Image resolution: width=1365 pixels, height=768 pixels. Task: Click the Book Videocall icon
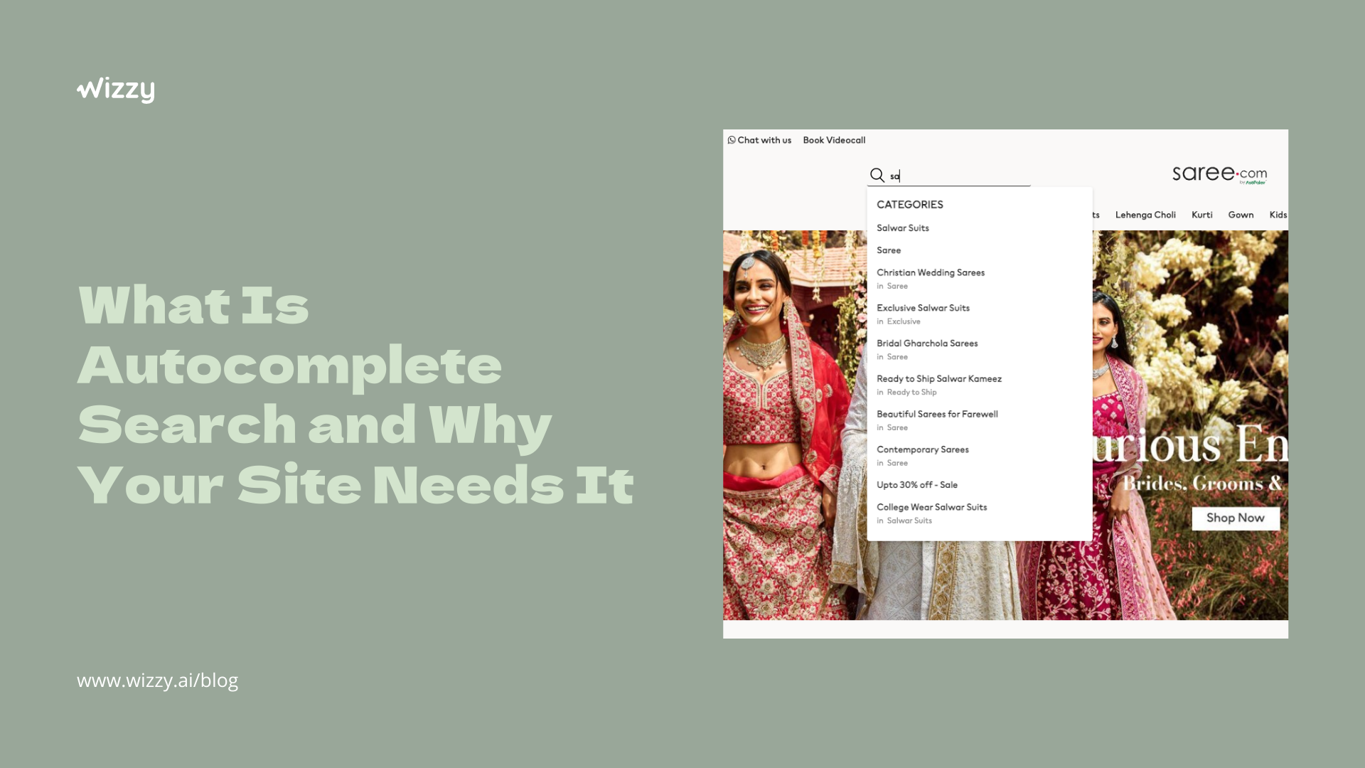(x=833, y=139)
